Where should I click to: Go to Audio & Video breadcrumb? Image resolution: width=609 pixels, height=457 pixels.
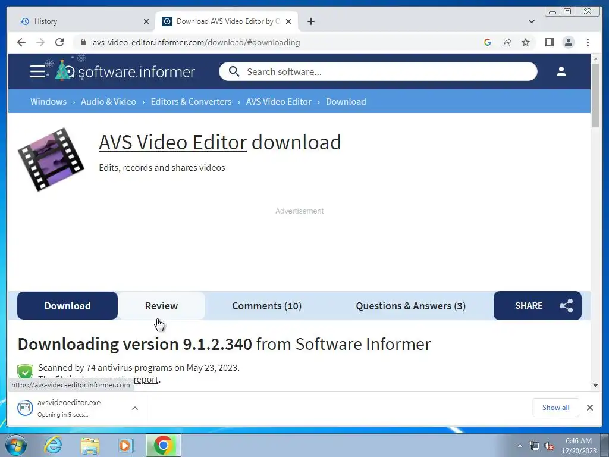(x=108, y=101)
